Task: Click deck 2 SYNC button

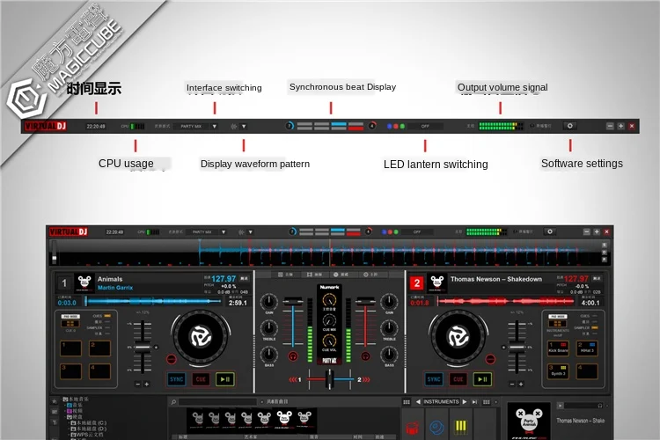Action: 434,379
